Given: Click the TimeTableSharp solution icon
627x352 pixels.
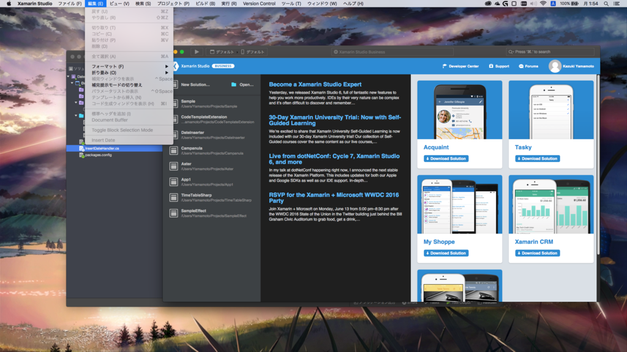Looking at the screenshot, I should click(x=173, y=197).
